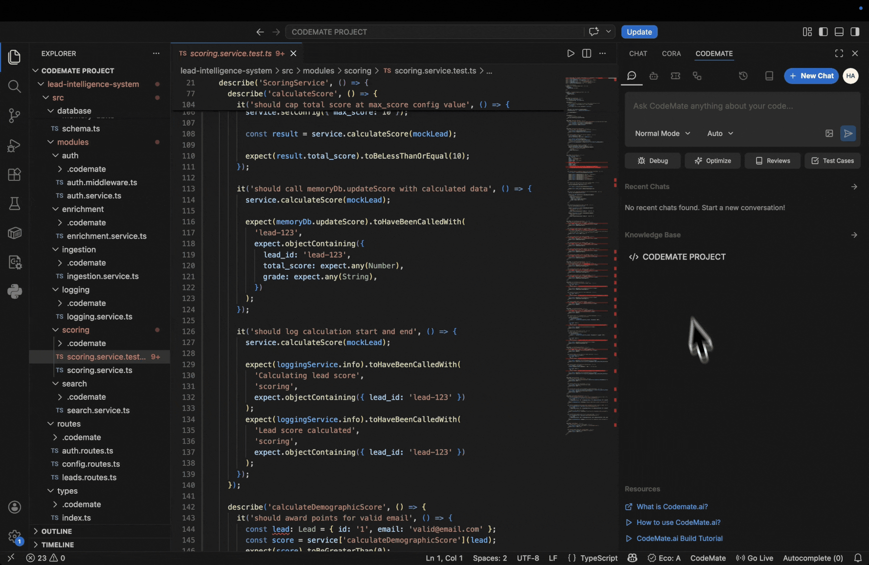Image resolution: width=869 pixels, height=565 pixels.
Task: Go back in navigation history
Action: click(260, 32)
